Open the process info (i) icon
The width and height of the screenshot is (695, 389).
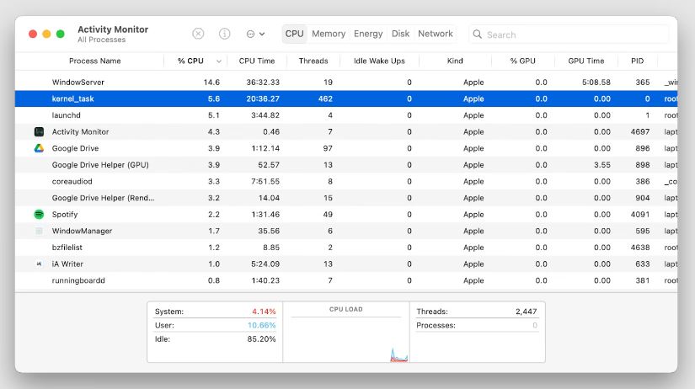pyautogui.click(x=225, y=34)
